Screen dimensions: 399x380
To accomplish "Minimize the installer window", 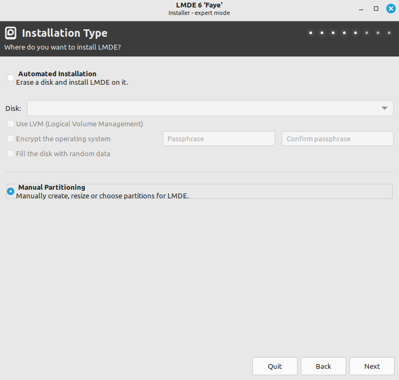I will (361, 9).
